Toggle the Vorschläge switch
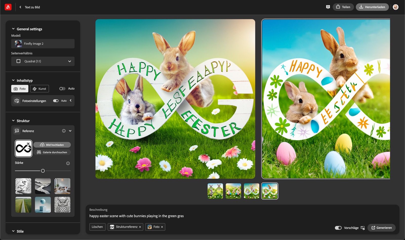This screenshot has width=405, height=240. (x=338, y=228)
